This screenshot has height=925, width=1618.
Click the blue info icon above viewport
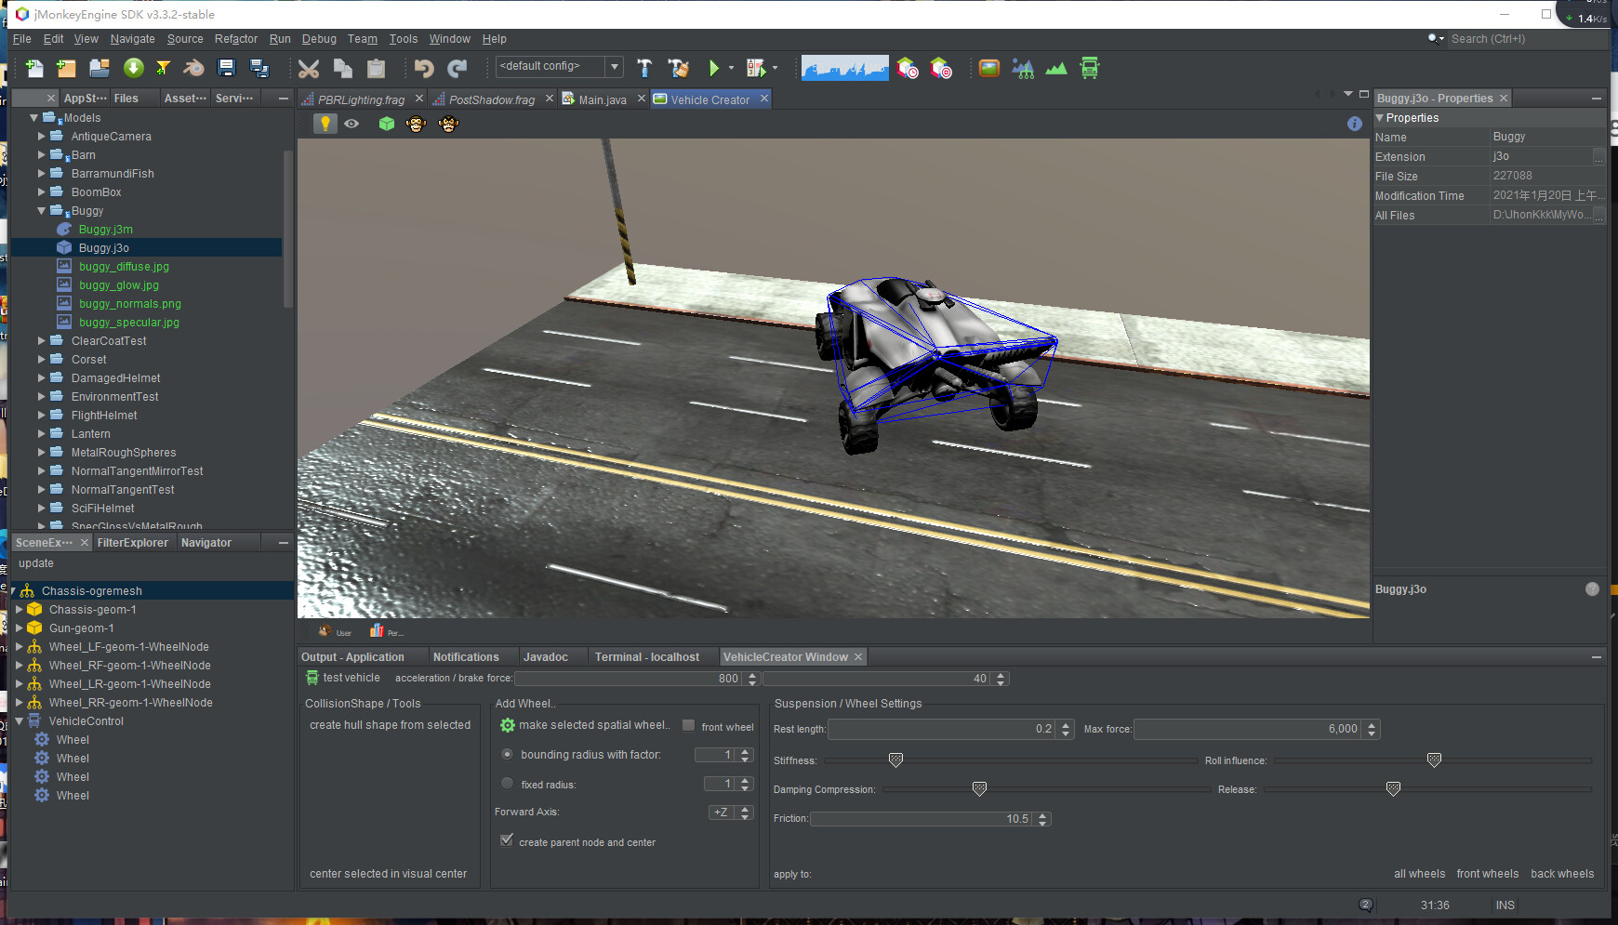pyautogui.click(x=1355, y=124)
